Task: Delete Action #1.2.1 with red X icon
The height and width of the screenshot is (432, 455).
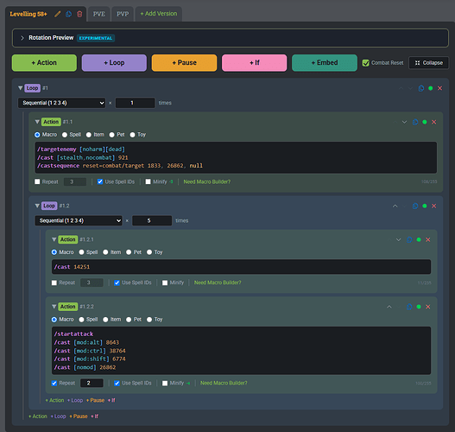Action: point(427,240)
